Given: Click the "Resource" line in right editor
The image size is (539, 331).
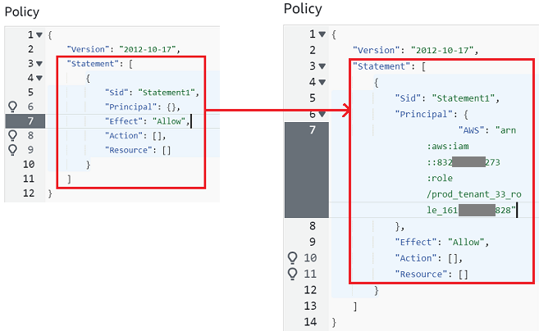Looking at the screenshot, I should (x=431, y=274).
